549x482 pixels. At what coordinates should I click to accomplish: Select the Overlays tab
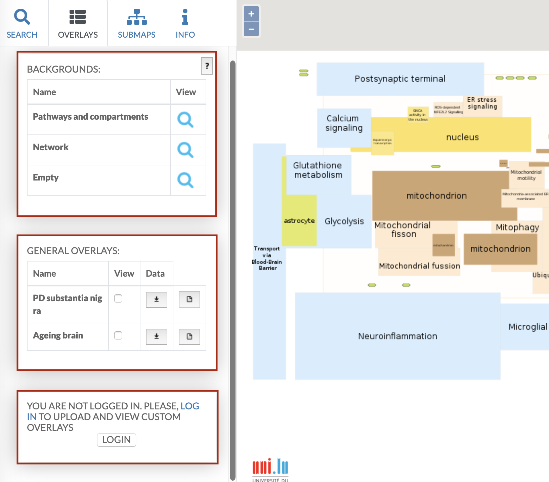tap(78, 24)
